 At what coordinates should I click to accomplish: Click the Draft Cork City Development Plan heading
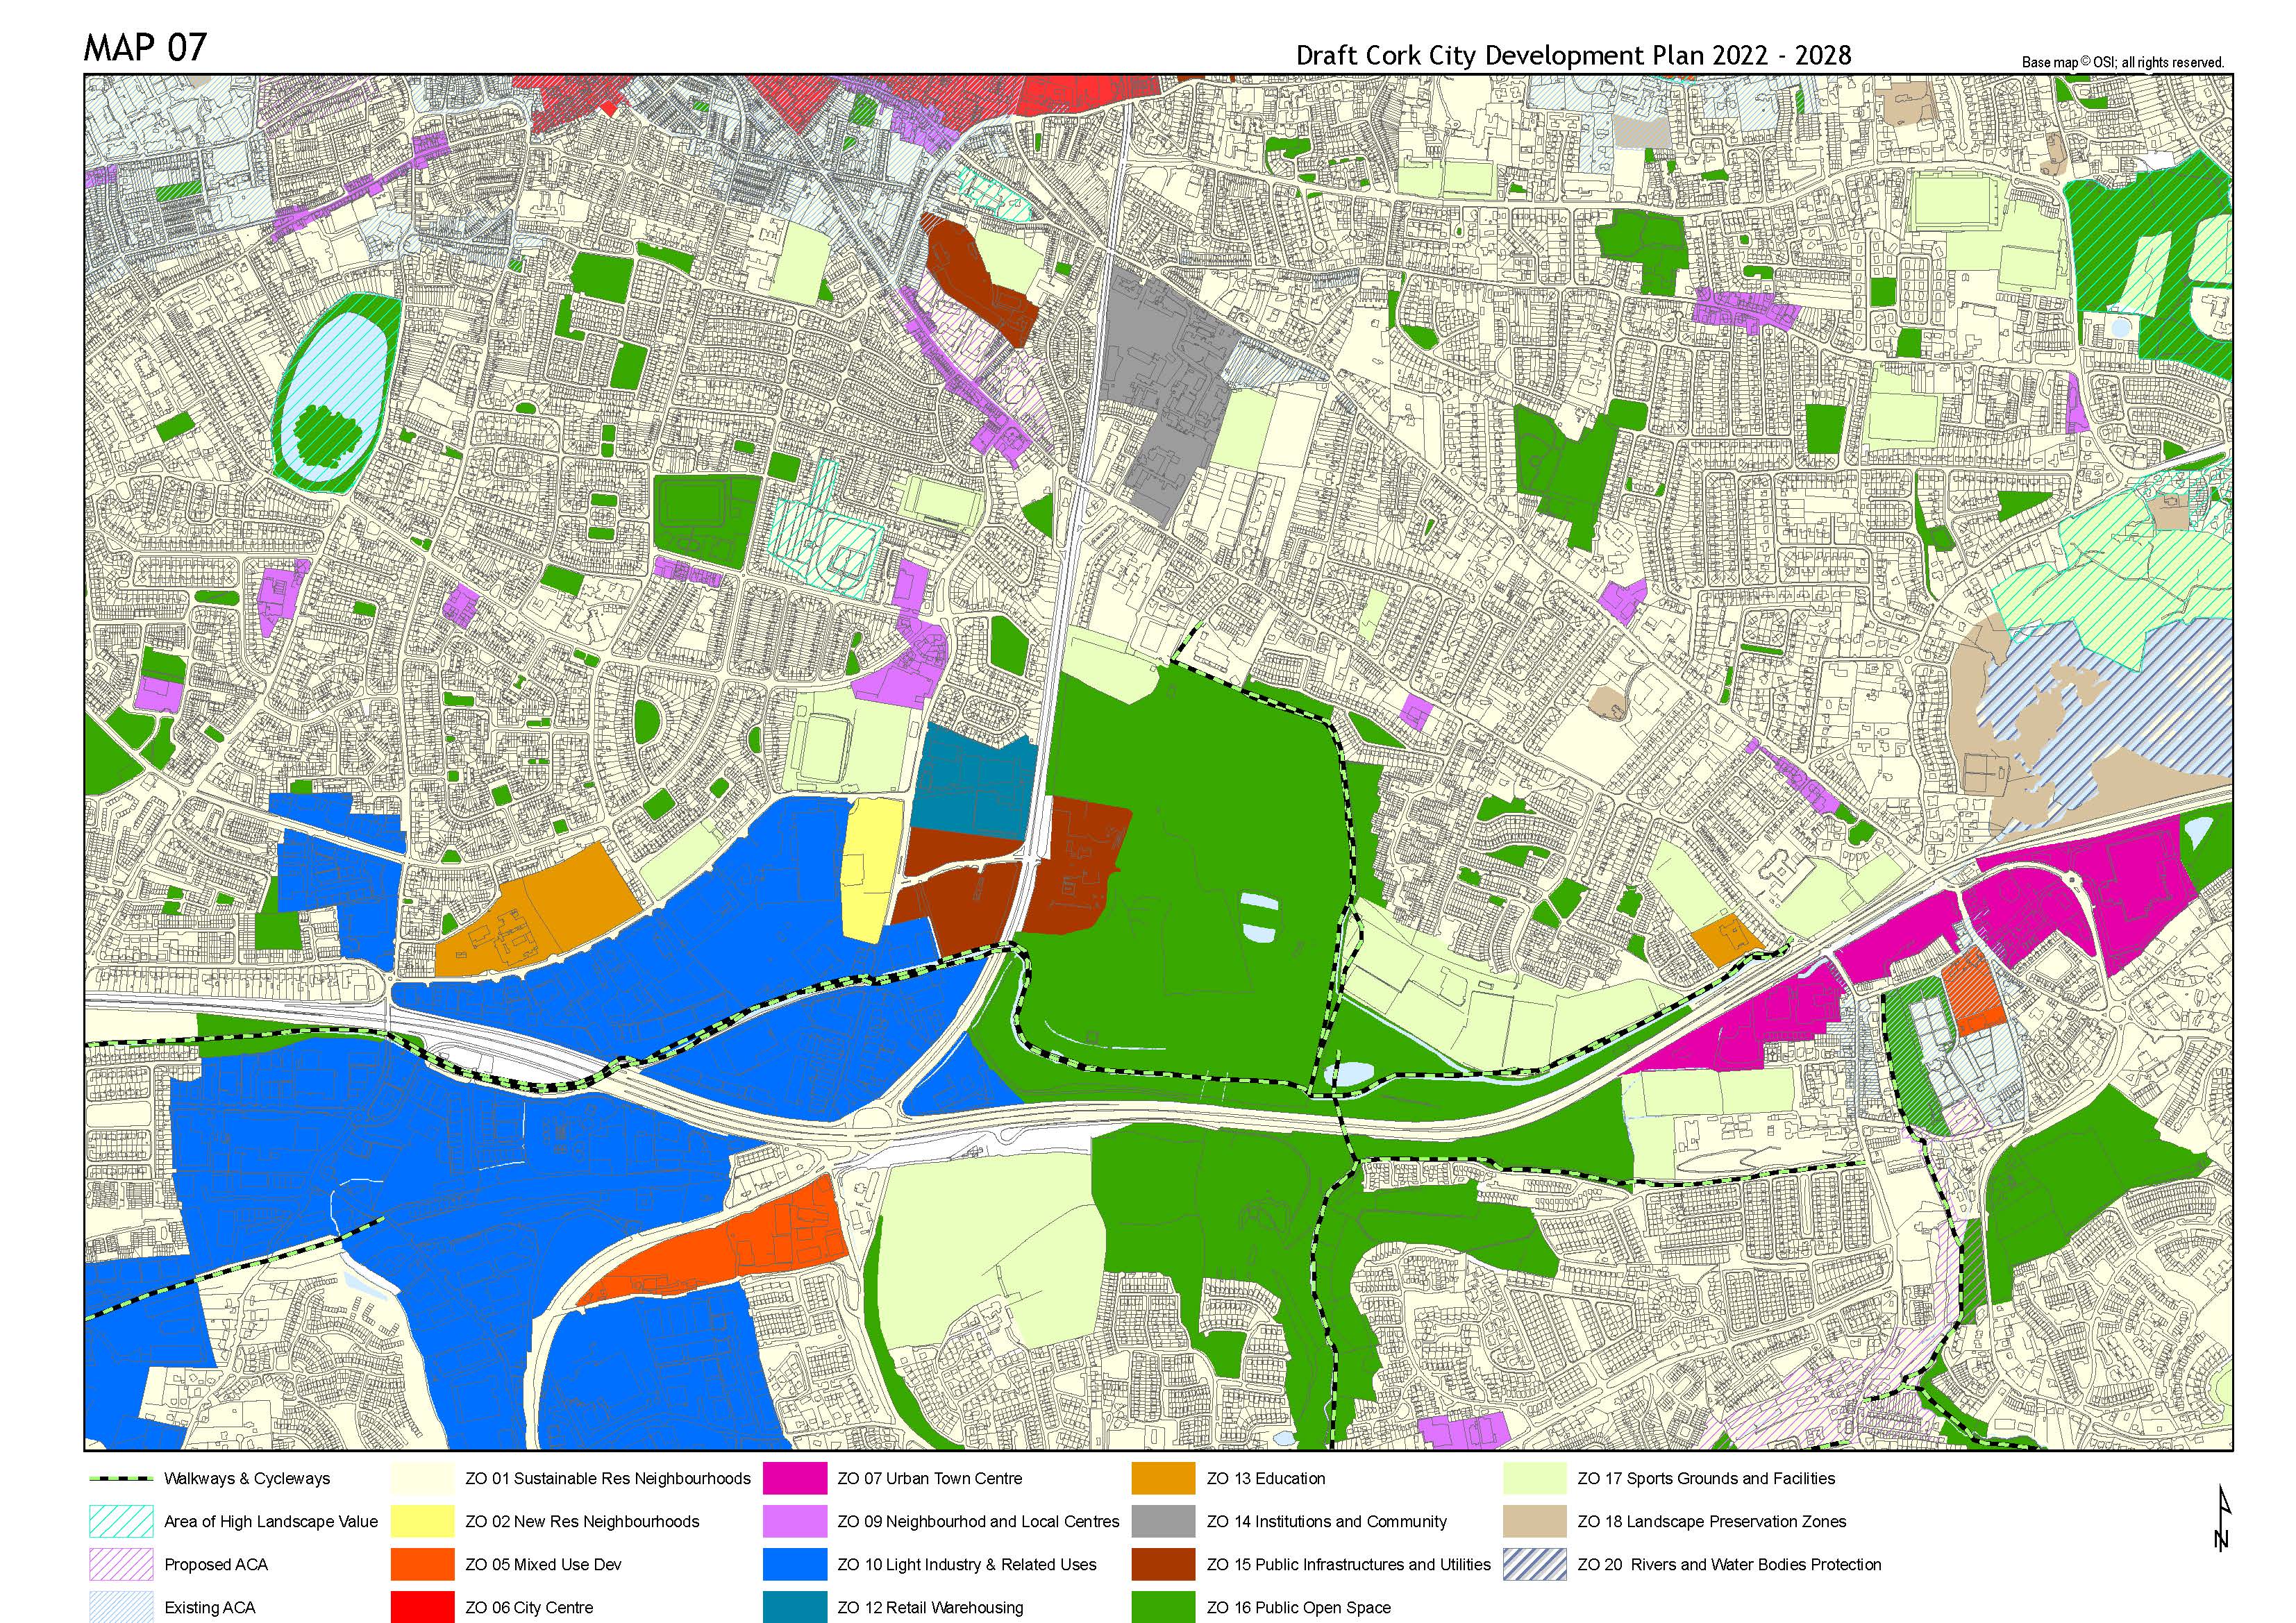click(1573, 55)
